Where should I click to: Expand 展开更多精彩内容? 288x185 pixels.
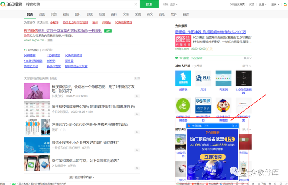point(82,177)
